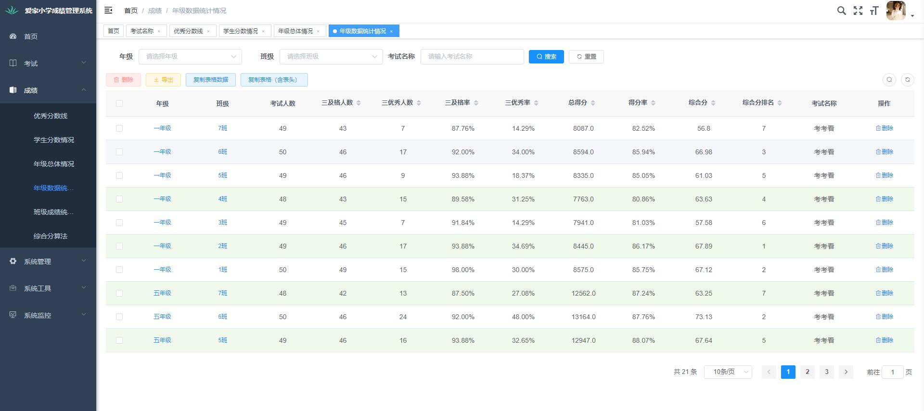The height and width of the screenshot is (411, 924).
Task: Tick the select-all checkbox in table header
Action: pyautogui.click(x=119, y=103)
